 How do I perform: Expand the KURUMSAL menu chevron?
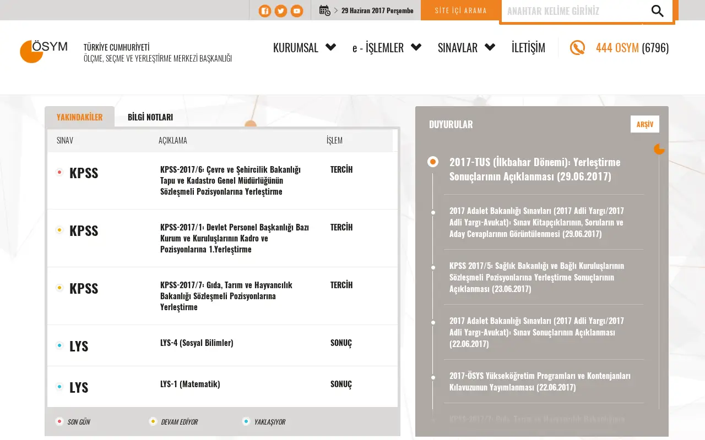(330, 47)
